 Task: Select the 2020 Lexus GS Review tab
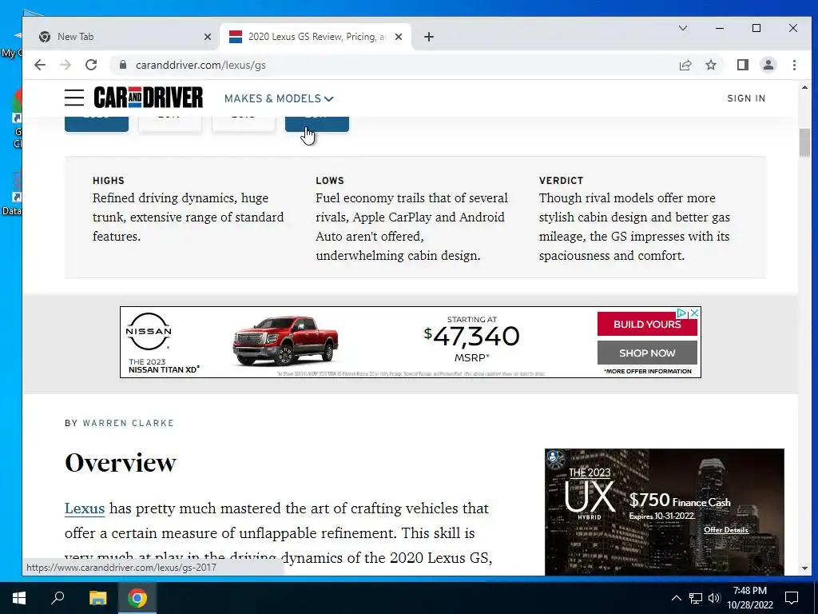click(x=313, y=37)
